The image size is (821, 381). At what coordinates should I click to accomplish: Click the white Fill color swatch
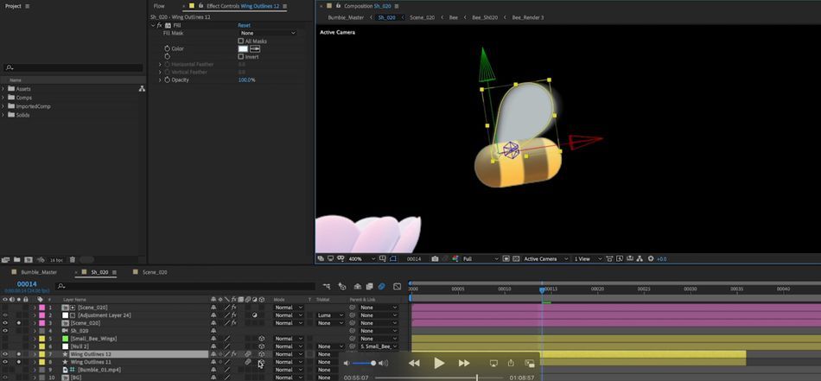pyautogui.click(x=243, y=48)
